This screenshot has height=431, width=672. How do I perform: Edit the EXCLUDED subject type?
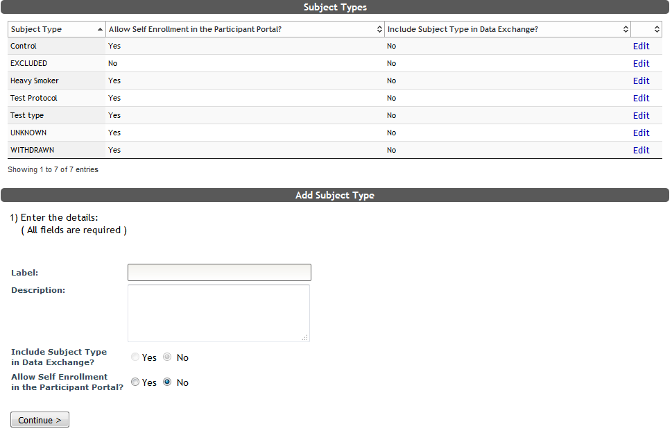[640, 63]
